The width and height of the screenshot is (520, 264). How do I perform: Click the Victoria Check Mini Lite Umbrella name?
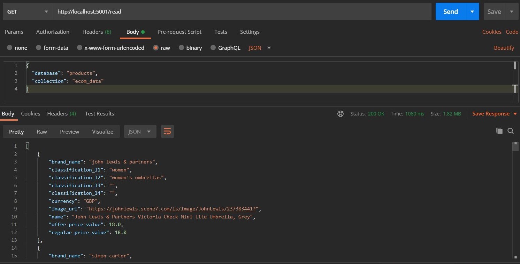(x=163, y=217)
